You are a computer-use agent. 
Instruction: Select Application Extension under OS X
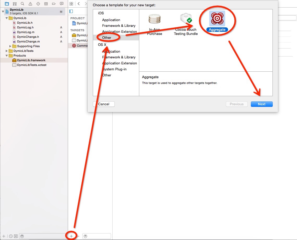[x=119, y=63]
